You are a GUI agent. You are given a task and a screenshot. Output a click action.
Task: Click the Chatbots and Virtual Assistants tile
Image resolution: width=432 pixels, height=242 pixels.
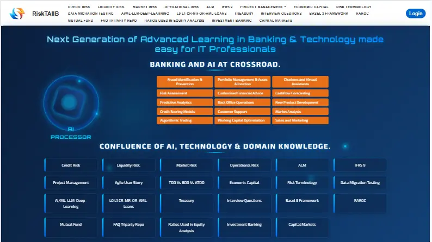[x=300, y=81]
